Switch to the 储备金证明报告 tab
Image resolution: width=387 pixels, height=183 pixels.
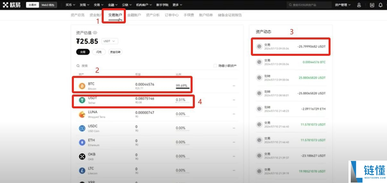coord(230,15)
